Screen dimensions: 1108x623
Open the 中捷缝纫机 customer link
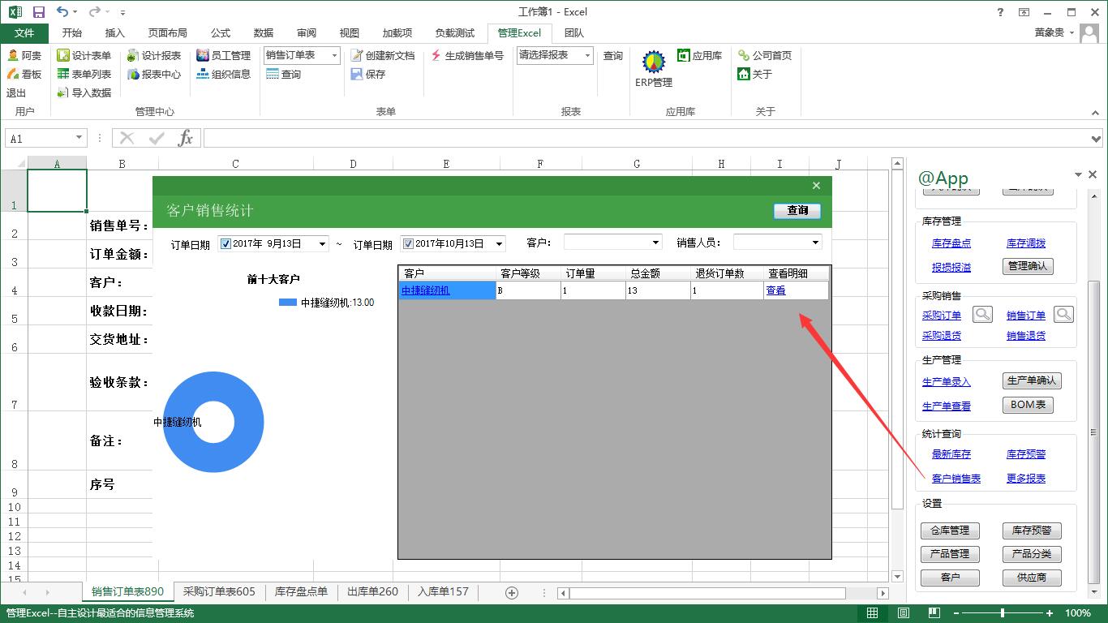[x=426, y=290]
